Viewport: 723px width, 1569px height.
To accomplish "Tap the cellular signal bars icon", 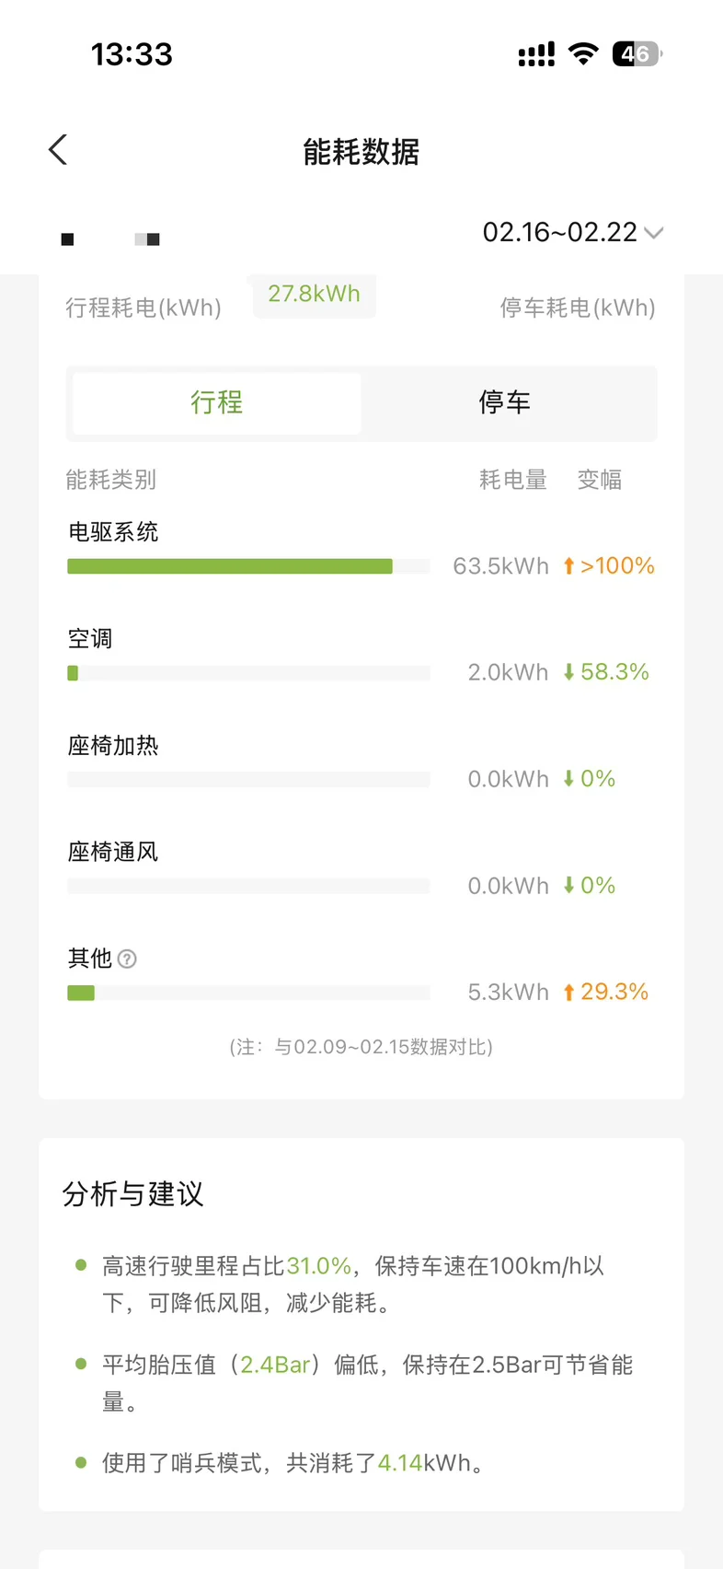I will pos(536,54).
